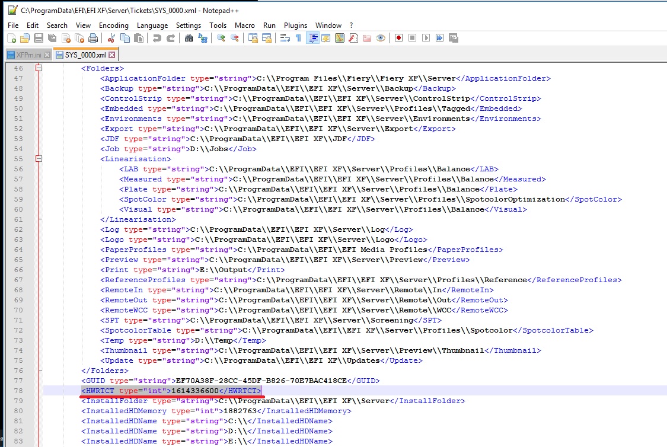Open the Plugins menu
Image resolution: width=667 pixels, height=447 pixels.
pyautogui.click(x=295, y=25)
